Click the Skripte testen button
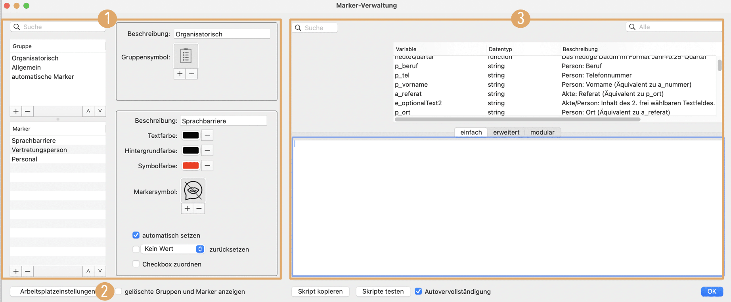 (383, 291)
